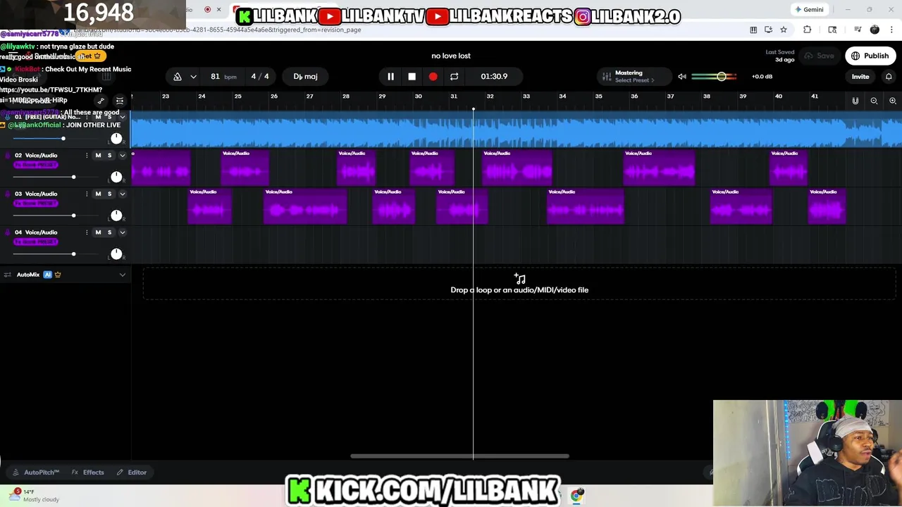Open the AutoPitch tab
The width and height of the screenshot is (902, 507).
tap(36, 472)
